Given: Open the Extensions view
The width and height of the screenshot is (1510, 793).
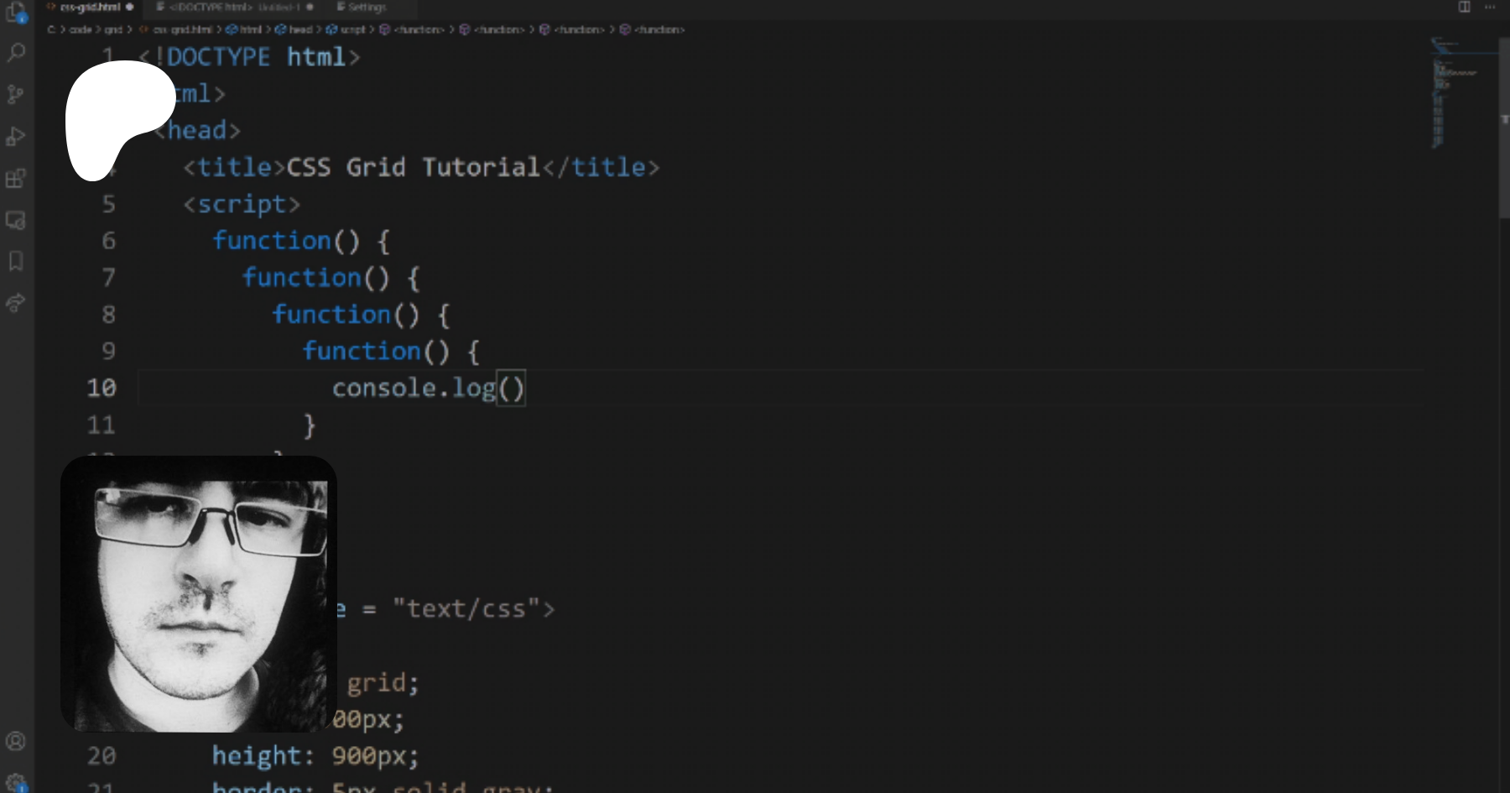Looking at the screenshot, I should click(x=16, y=178).
